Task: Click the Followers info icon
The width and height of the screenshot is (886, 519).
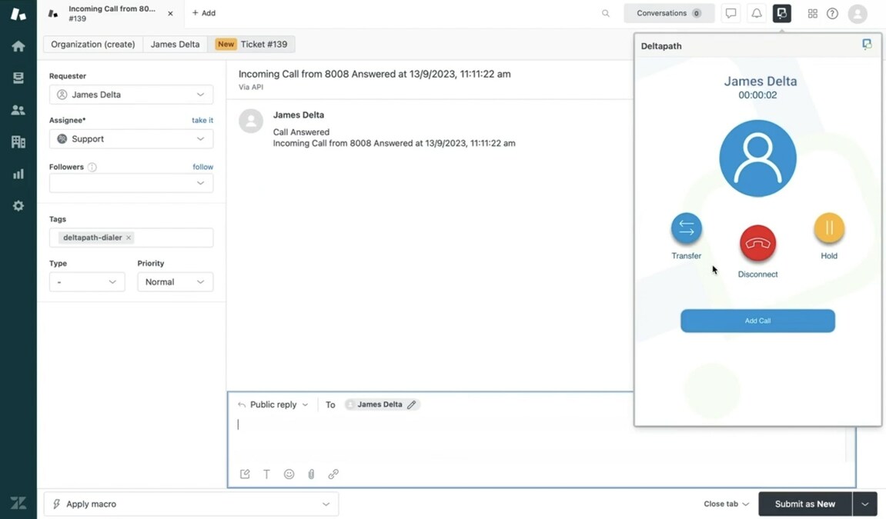Action: (x=92, y=167)
